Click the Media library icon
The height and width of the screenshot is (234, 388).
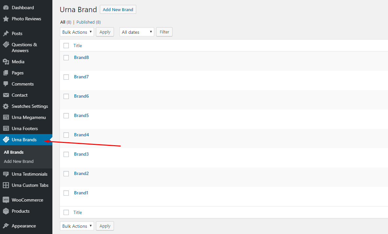[x=6, y=62]
